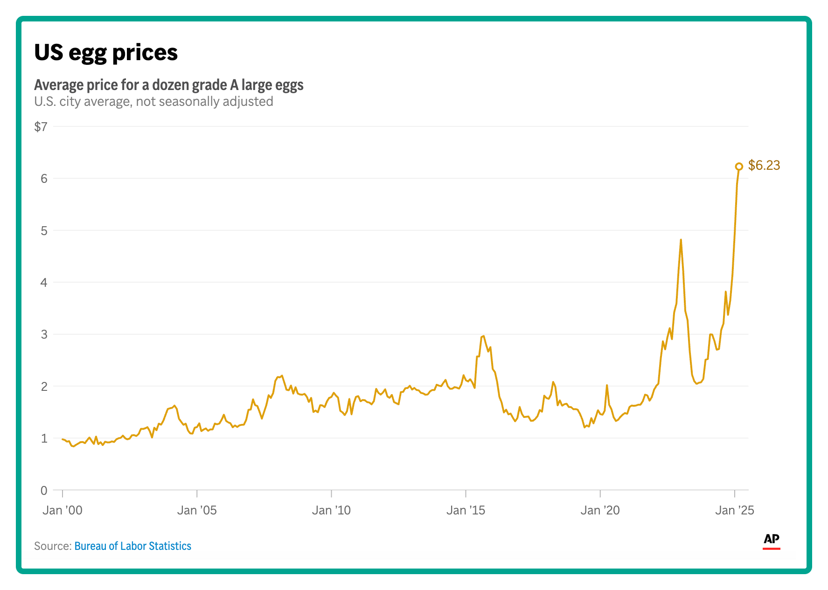Image resolution: width=828 pixels, height=590 pixels.
Task: Click the Jan '25 x-axis label
Action: pyautogui.click(x=735, y=510)
